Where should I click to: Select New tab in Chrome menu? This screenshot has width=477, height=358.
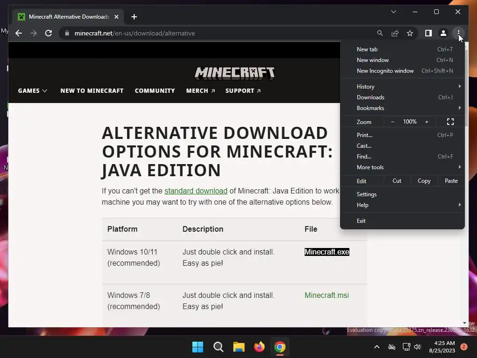(402, 49)
